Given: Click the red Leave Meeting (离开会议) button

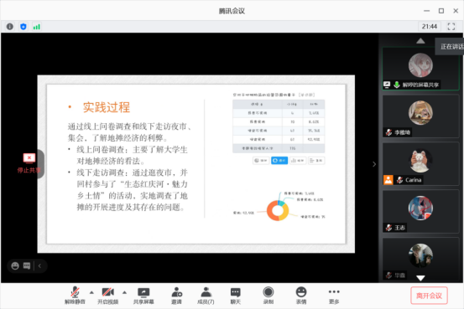Looking at the screenshot, I should (429, 296).
